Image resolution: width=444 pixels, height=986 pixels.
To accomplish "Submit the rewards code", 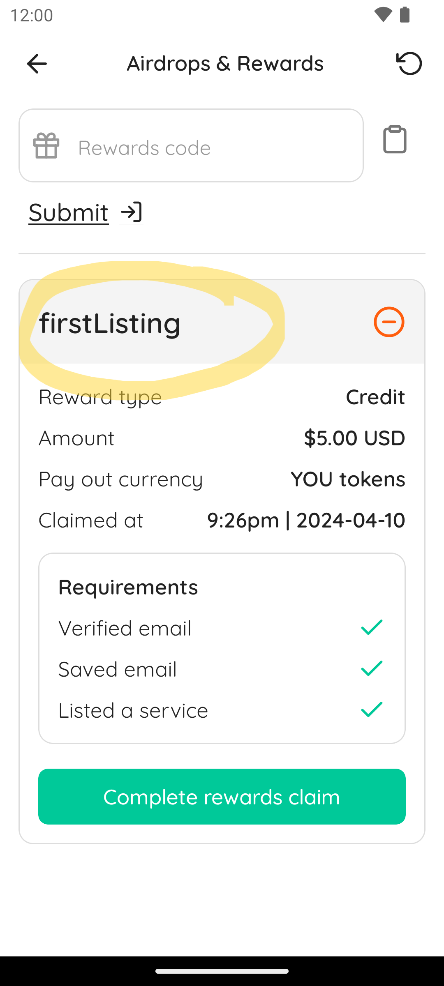I will (69, 212).
